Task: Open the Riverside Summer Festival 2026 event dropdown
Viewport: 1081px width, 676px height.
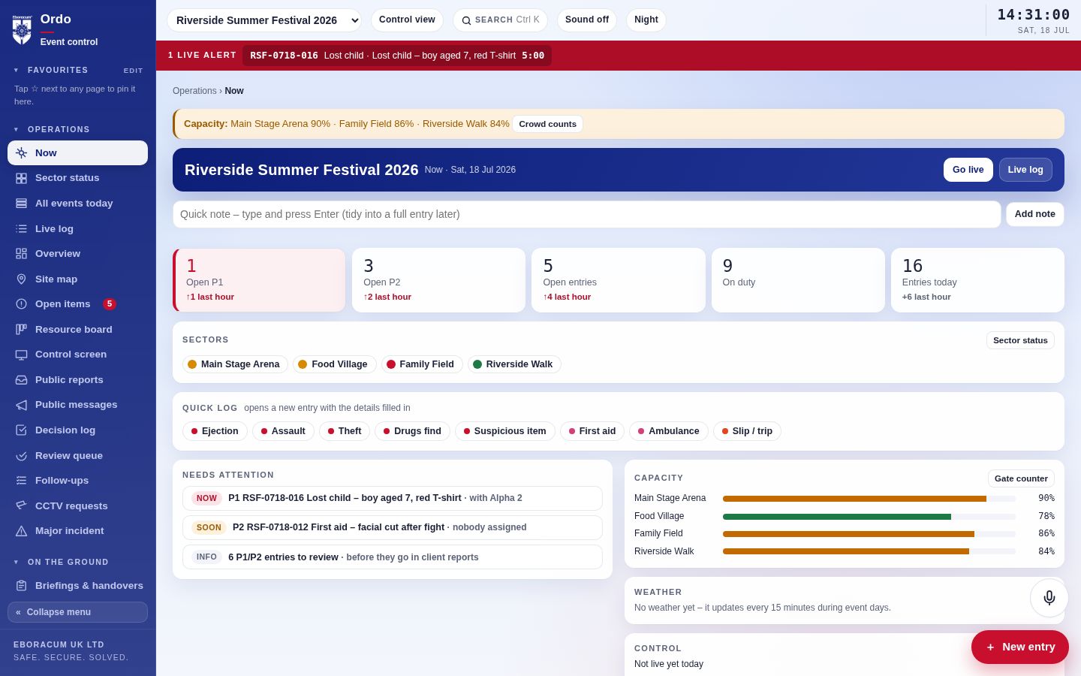Action: pyautogui.click(x=264, y=20)
